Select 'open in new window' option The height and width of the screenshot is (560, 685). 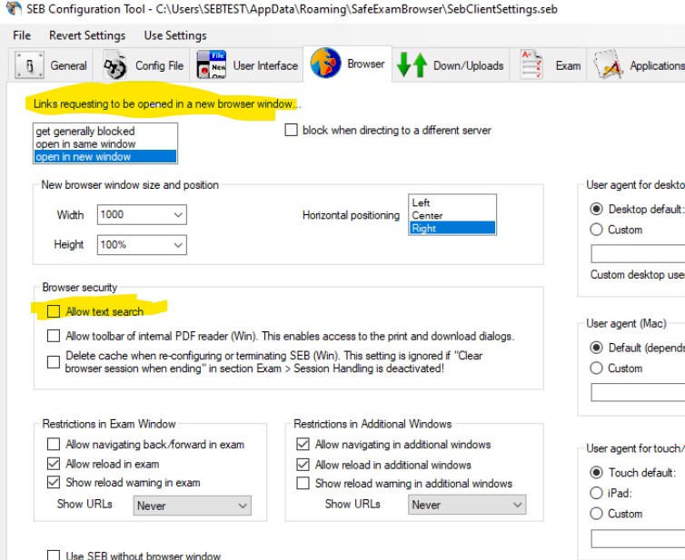point(104,157)
